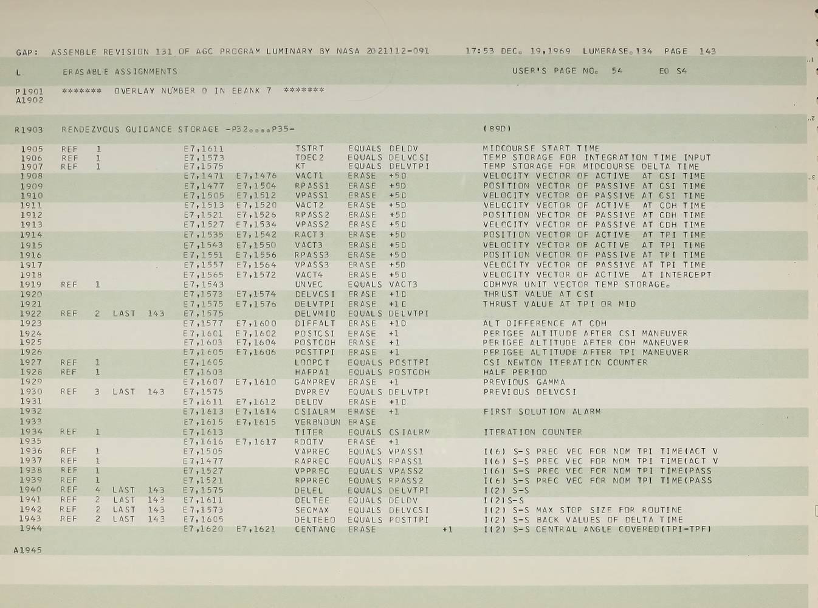Click the symbol name VPASS1
Image resolution: width=818 pixels, height=608 pixels.
click(x=312, y=196)
